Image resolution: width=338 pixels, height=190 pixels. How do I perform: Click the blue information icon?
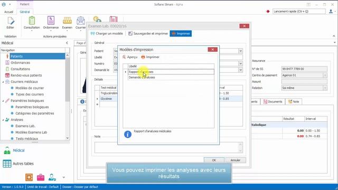click(128, 134)
